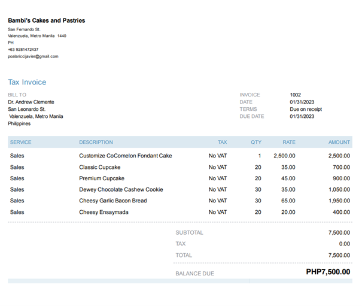Click the 1,050.00 amount cell
This screenshot has width=362, height=306.
tap(339, 189)
